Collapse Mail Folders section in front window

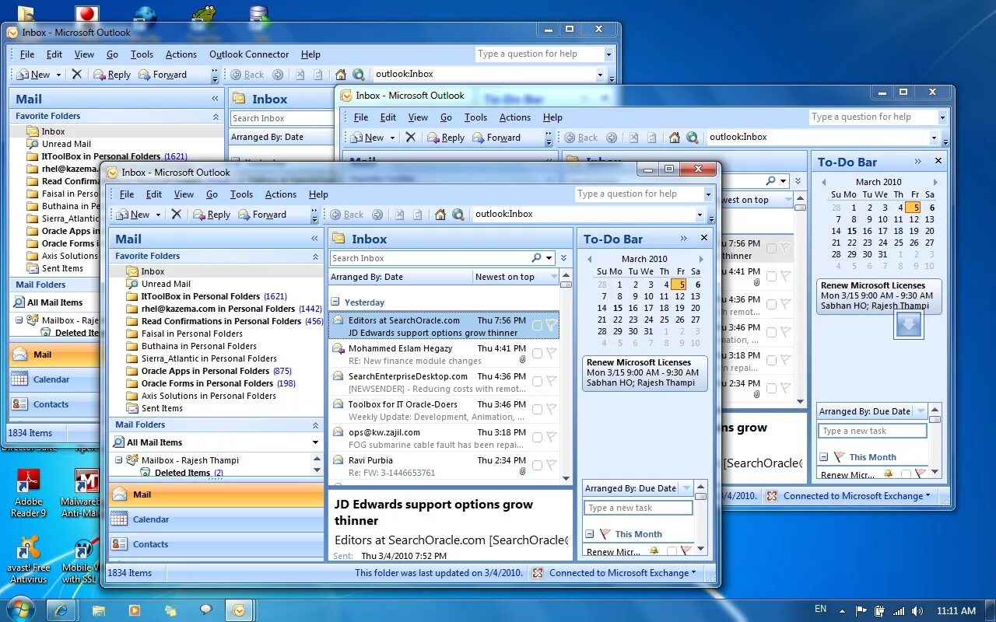click(x=315, y=425)
